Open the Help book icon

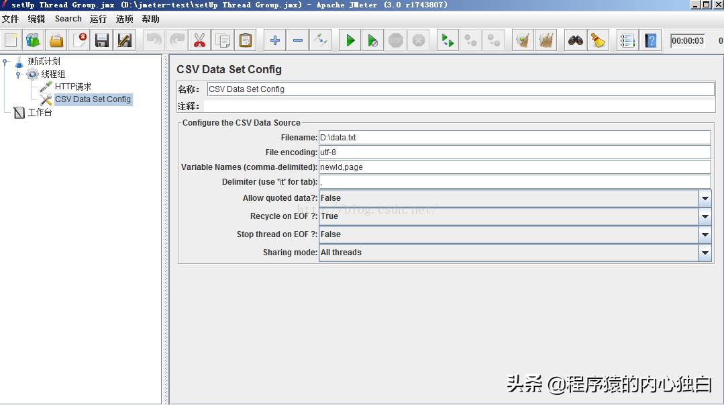point(650,40)
